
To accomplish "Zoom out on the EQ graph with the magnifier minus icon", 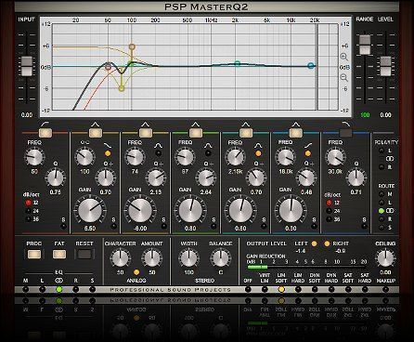I will (x=343, y=78).
